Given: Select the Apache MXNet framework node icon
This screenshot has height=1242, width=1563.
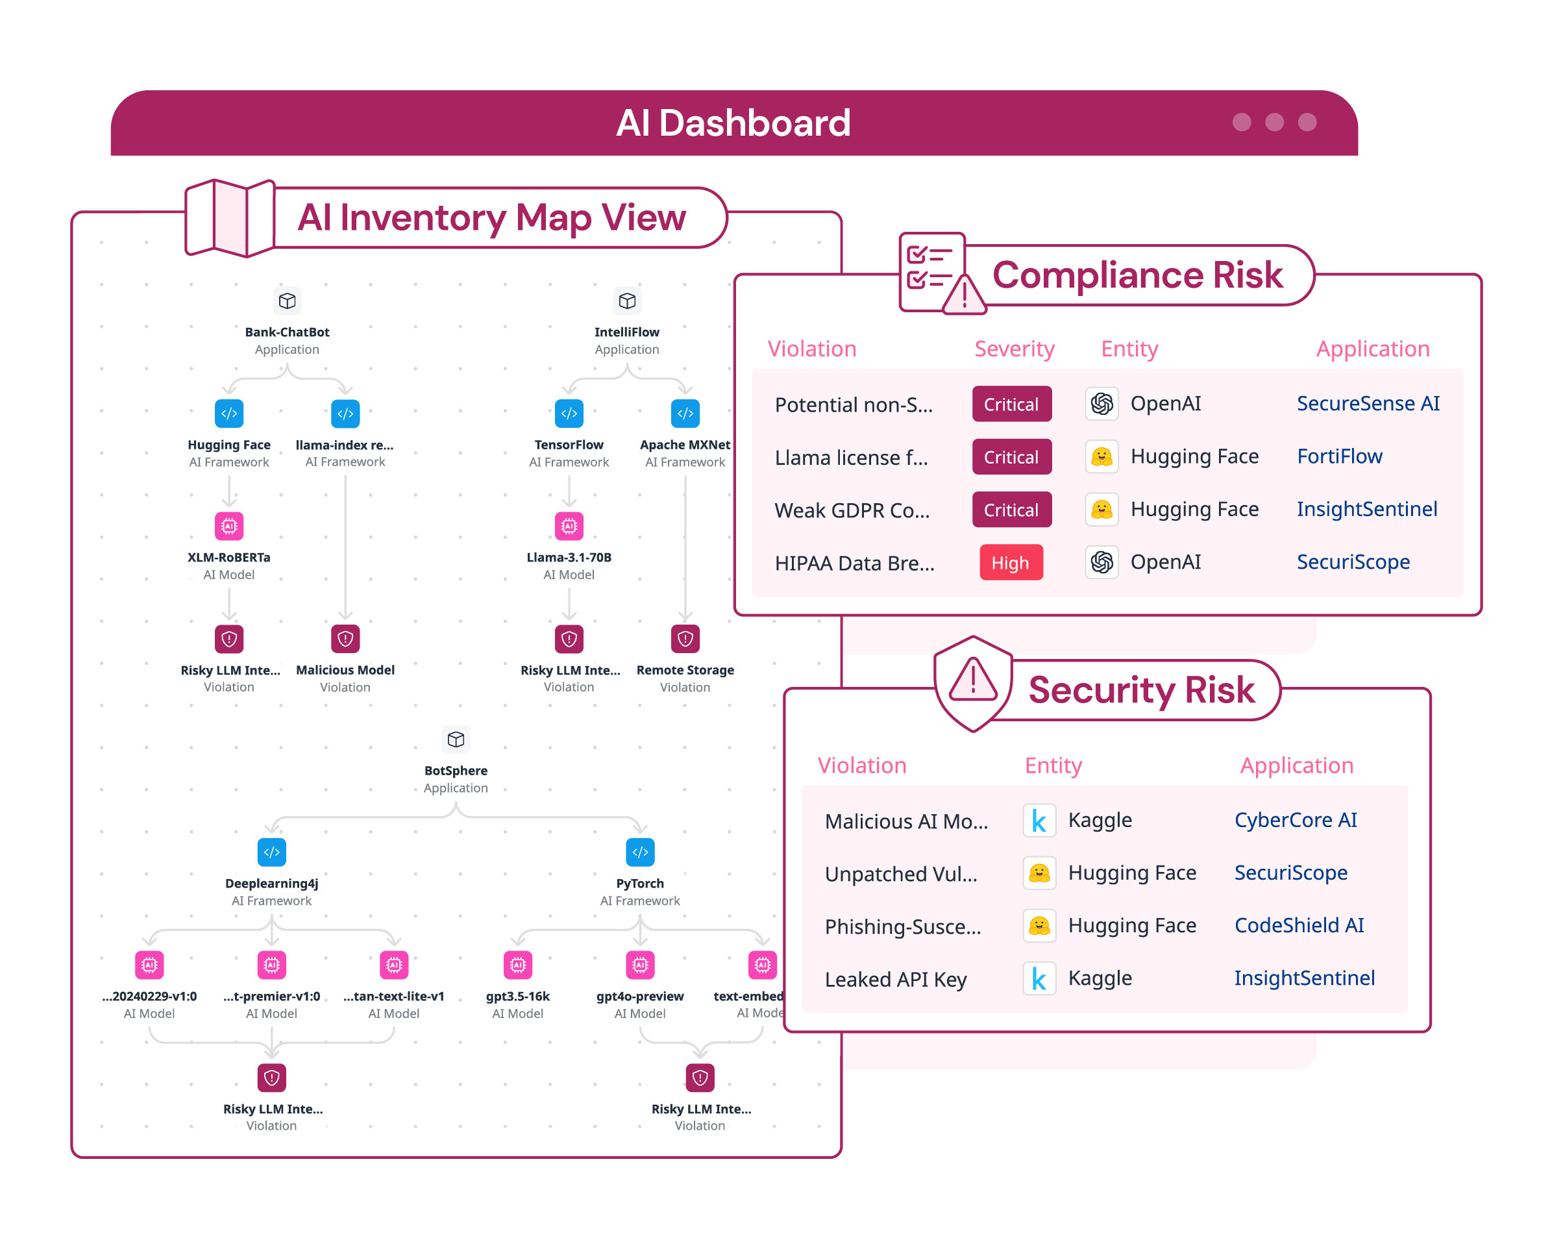Looking at the screenshot, I should click(x=685, y=414).
